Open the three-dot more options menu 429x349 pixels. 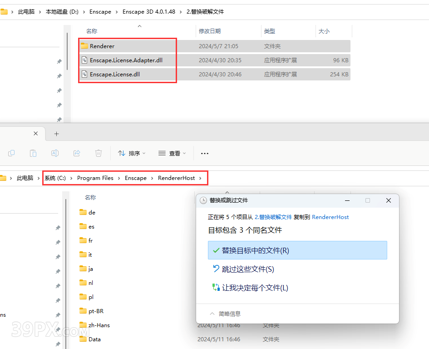pos(205,153)
